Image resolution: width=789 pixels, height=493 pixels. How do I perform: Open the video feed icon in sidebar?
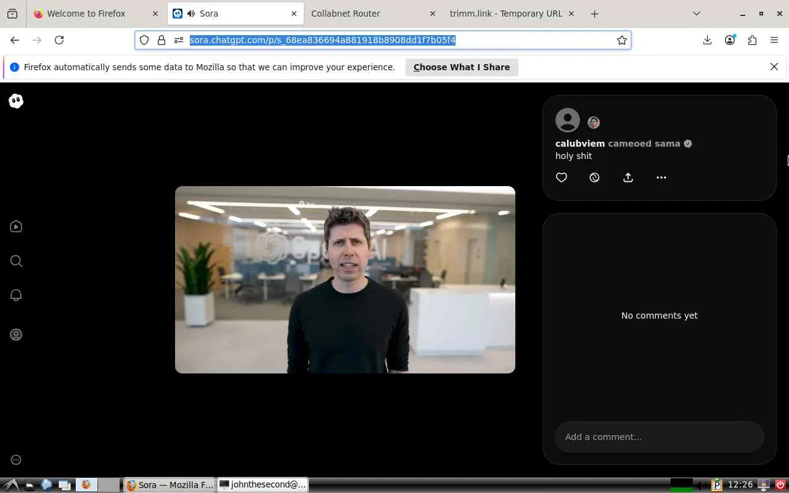point(16,227)
